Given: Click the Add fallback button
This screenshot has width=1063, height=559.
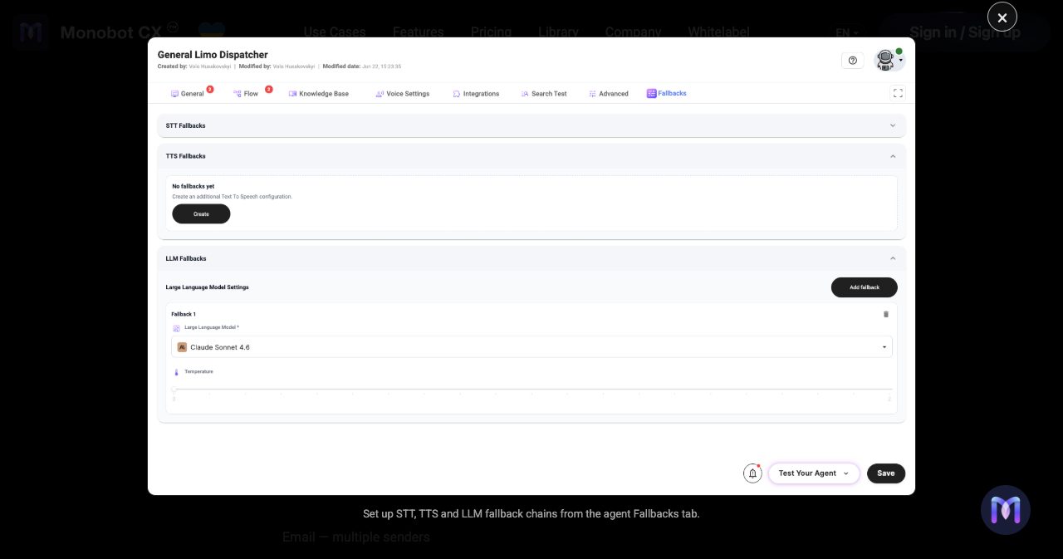Looking at the screenshot, I should [x=864, y=287].
